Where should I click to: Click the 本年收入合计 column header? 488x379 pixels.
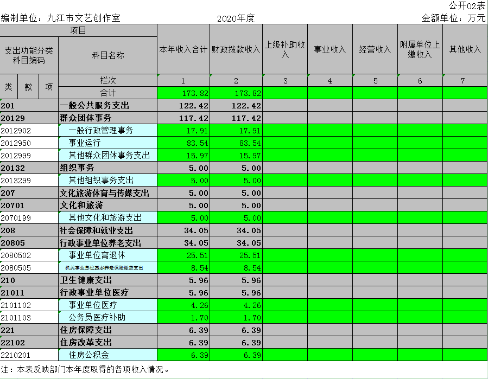pos(183,49)
